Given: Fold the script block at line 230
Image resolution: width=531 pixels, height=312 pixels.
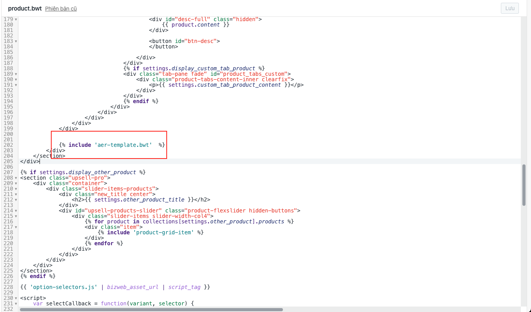Looking at the screenshot, I should click(x=16, y=298).
